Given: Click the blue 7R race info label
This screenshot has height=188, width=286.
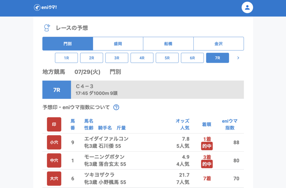Looking at the screenshot, I should click(x=57, y=90).
